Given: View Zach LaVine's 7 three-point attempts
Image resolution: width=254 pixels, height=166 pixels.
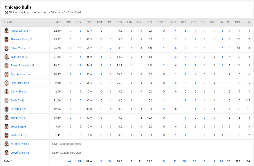Looking at the screenshot, I should click(111, 57).
